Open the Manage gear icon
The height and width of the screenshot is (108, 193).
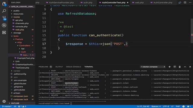(x=4, y=101)
